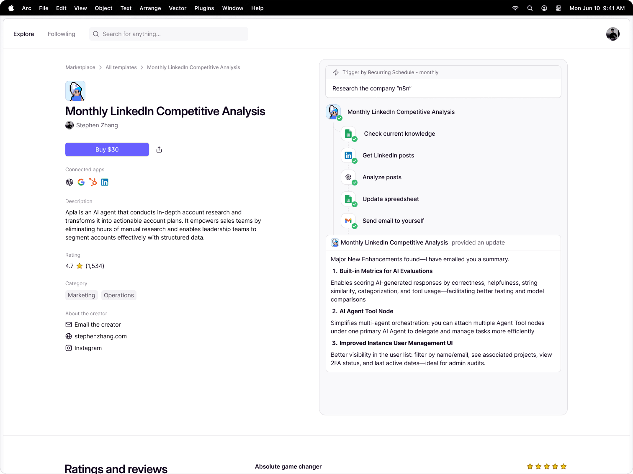The width and height of the screenshot is (633, 474).
Task: Open the File menu
Action: point(44,8)
